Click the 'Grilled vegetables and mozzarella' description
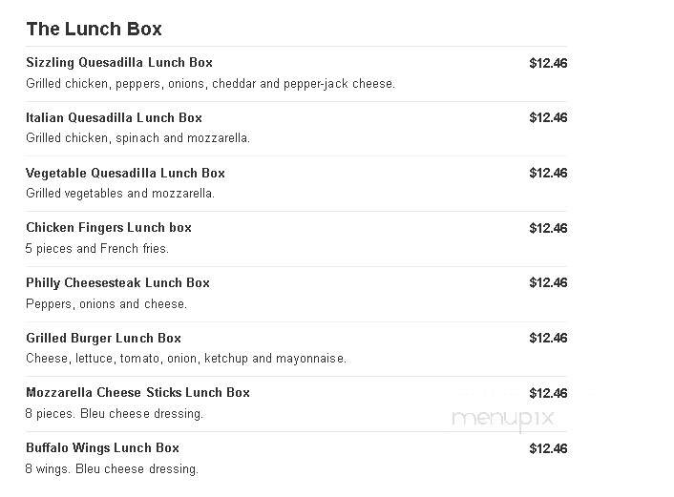Screen dimensions: 674x497 point(120,194)
